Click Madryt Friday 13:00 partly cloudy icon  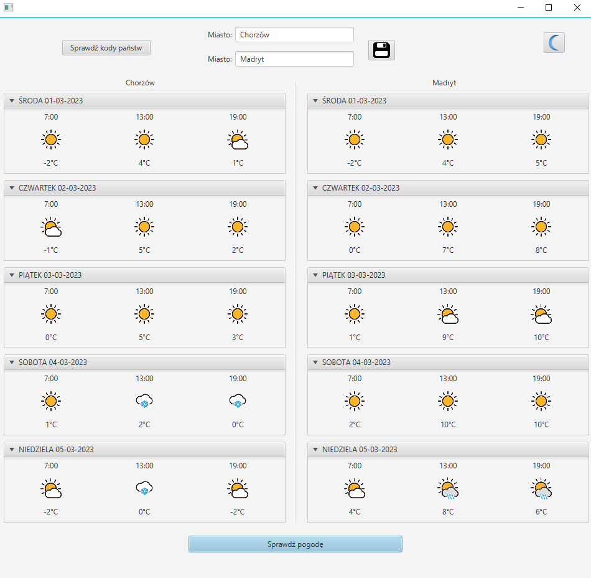pos(448,315)
